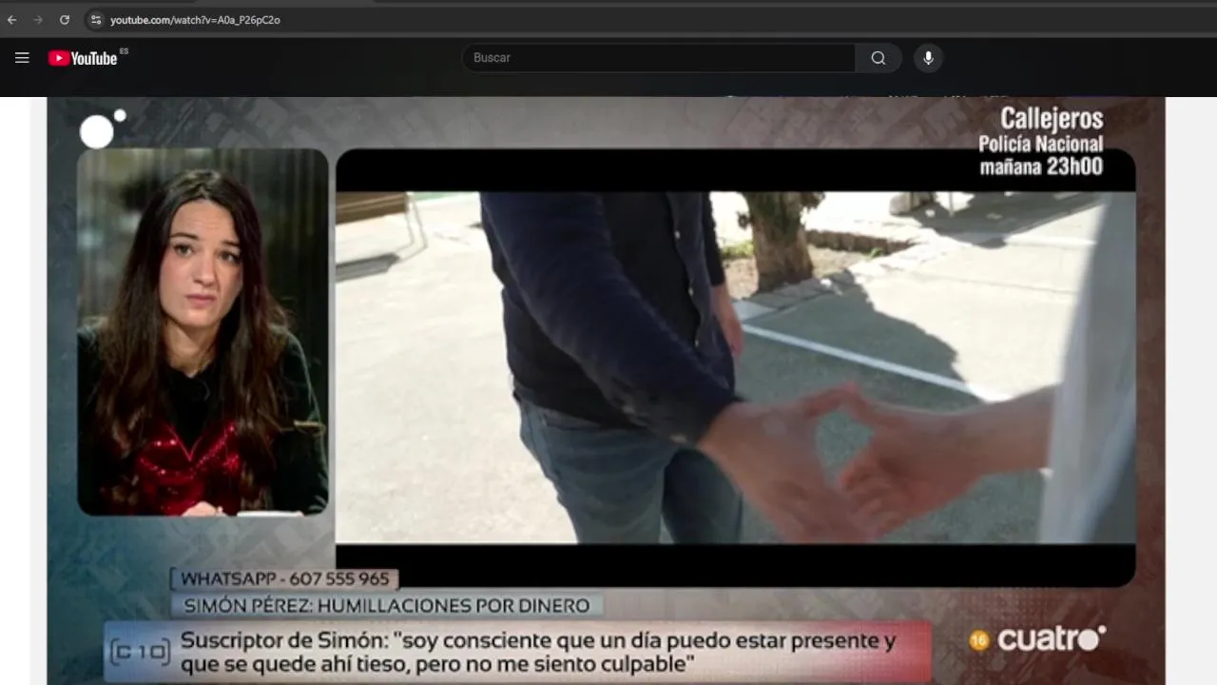Go back with the browser back arrow

11,19
